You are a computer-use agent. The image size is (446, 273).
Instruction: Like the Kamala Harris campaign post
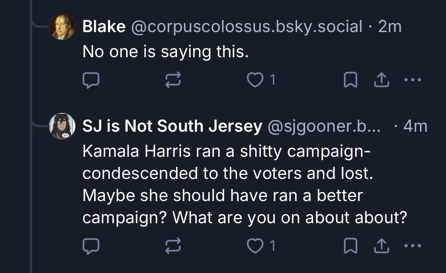254,246
